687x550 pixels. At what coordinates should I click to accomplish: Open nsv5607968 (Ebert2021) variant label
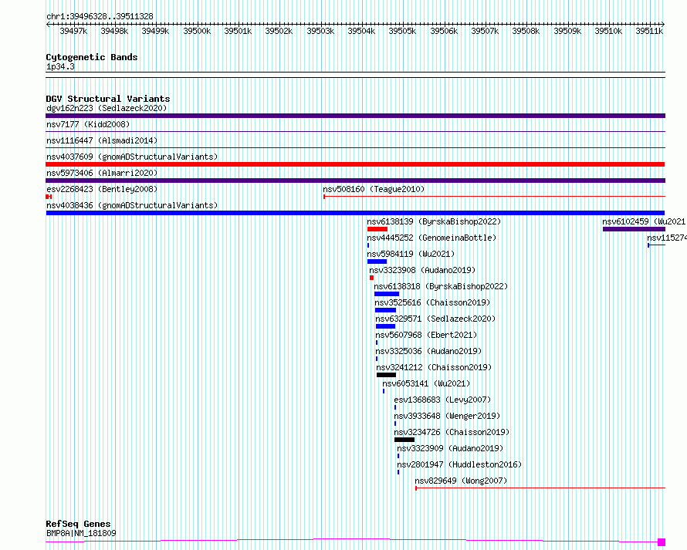click(426, 335)
